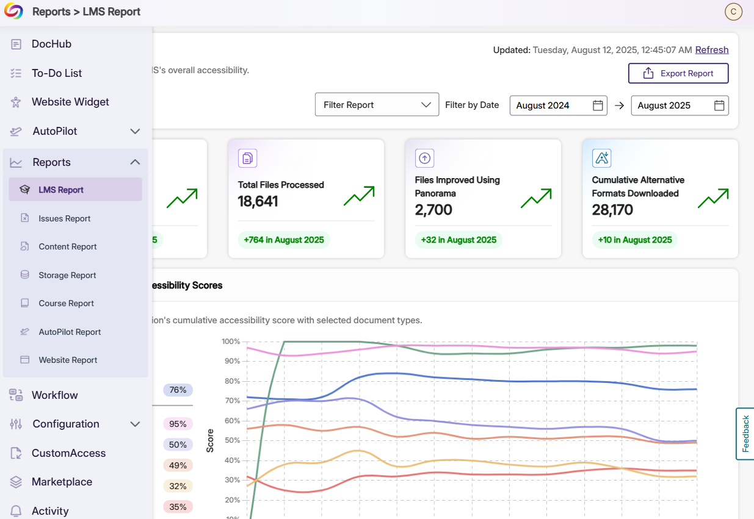This screenshot has width=754, height=519.
Task: Switch to the Feedback tab on the right
Action: pos(746,434)
